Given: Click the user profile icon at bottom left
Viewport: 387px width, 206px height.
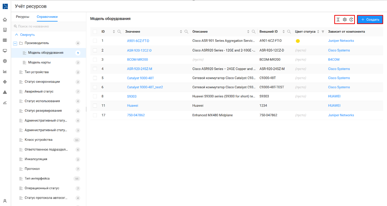Looking at the screenshot, I should (5, 201).
